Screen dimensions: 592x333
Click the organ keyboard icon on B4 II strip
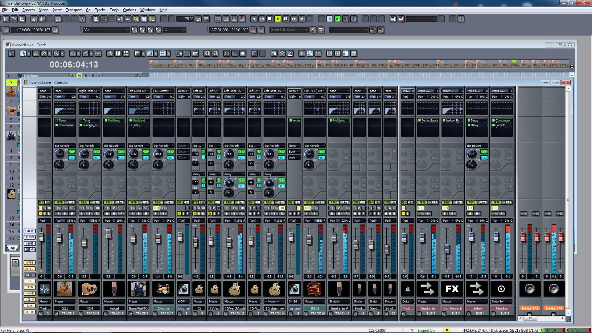tap(314, 289)
